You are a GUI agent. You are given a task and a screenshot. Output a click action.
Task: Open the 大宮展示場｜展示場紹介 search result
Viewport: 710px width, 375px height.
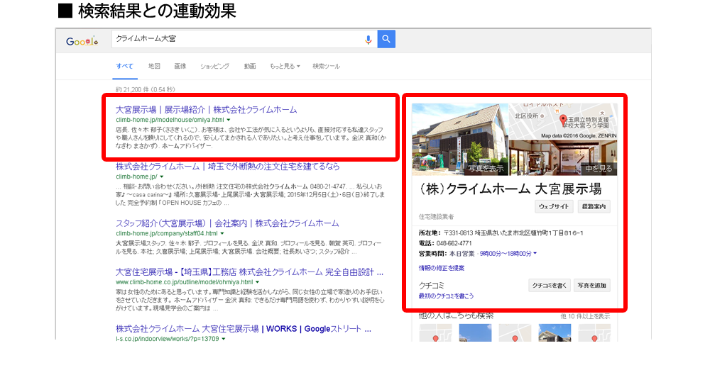click(206, 110)
